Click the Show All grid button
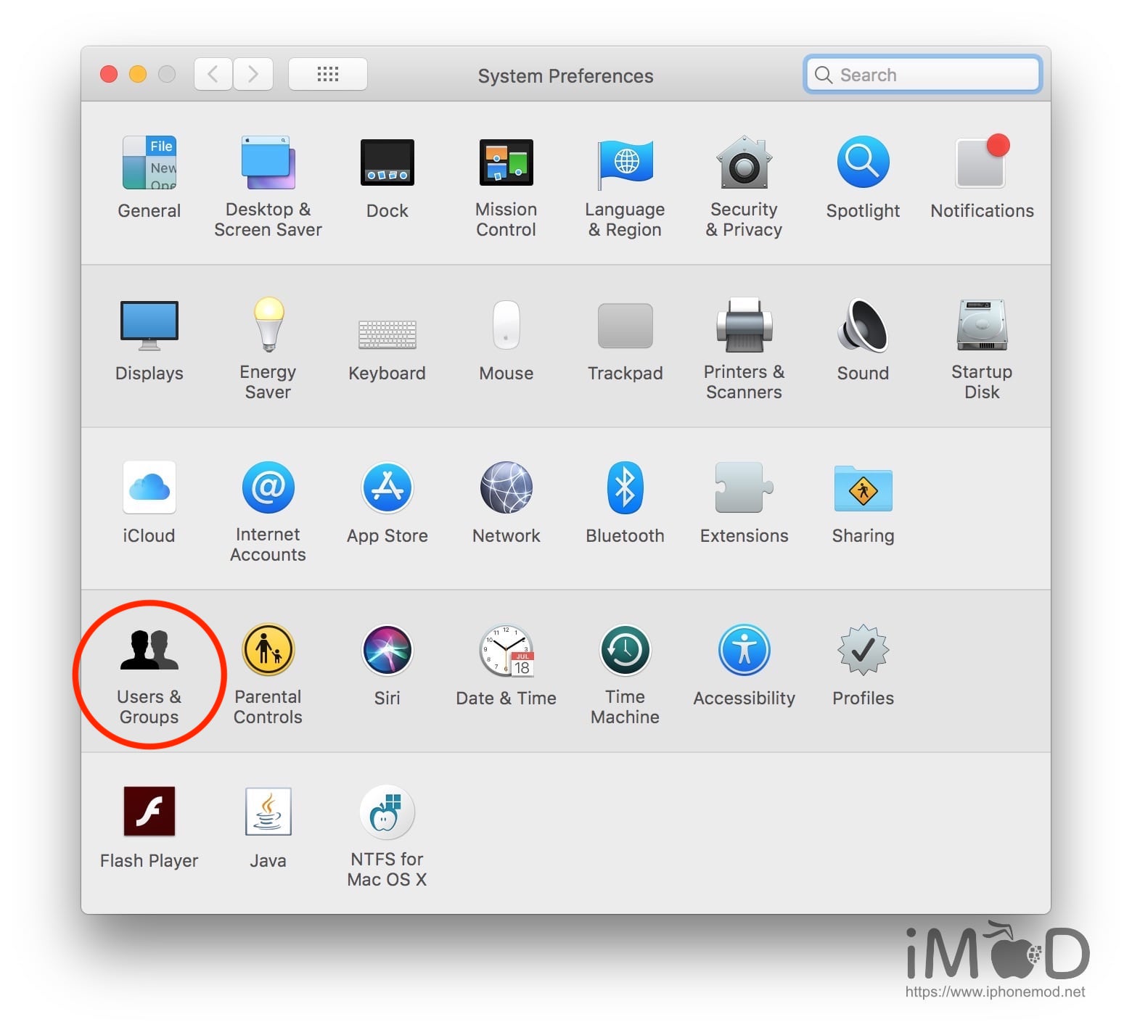The image size is (1132, 1030). [x=327, y=74]
